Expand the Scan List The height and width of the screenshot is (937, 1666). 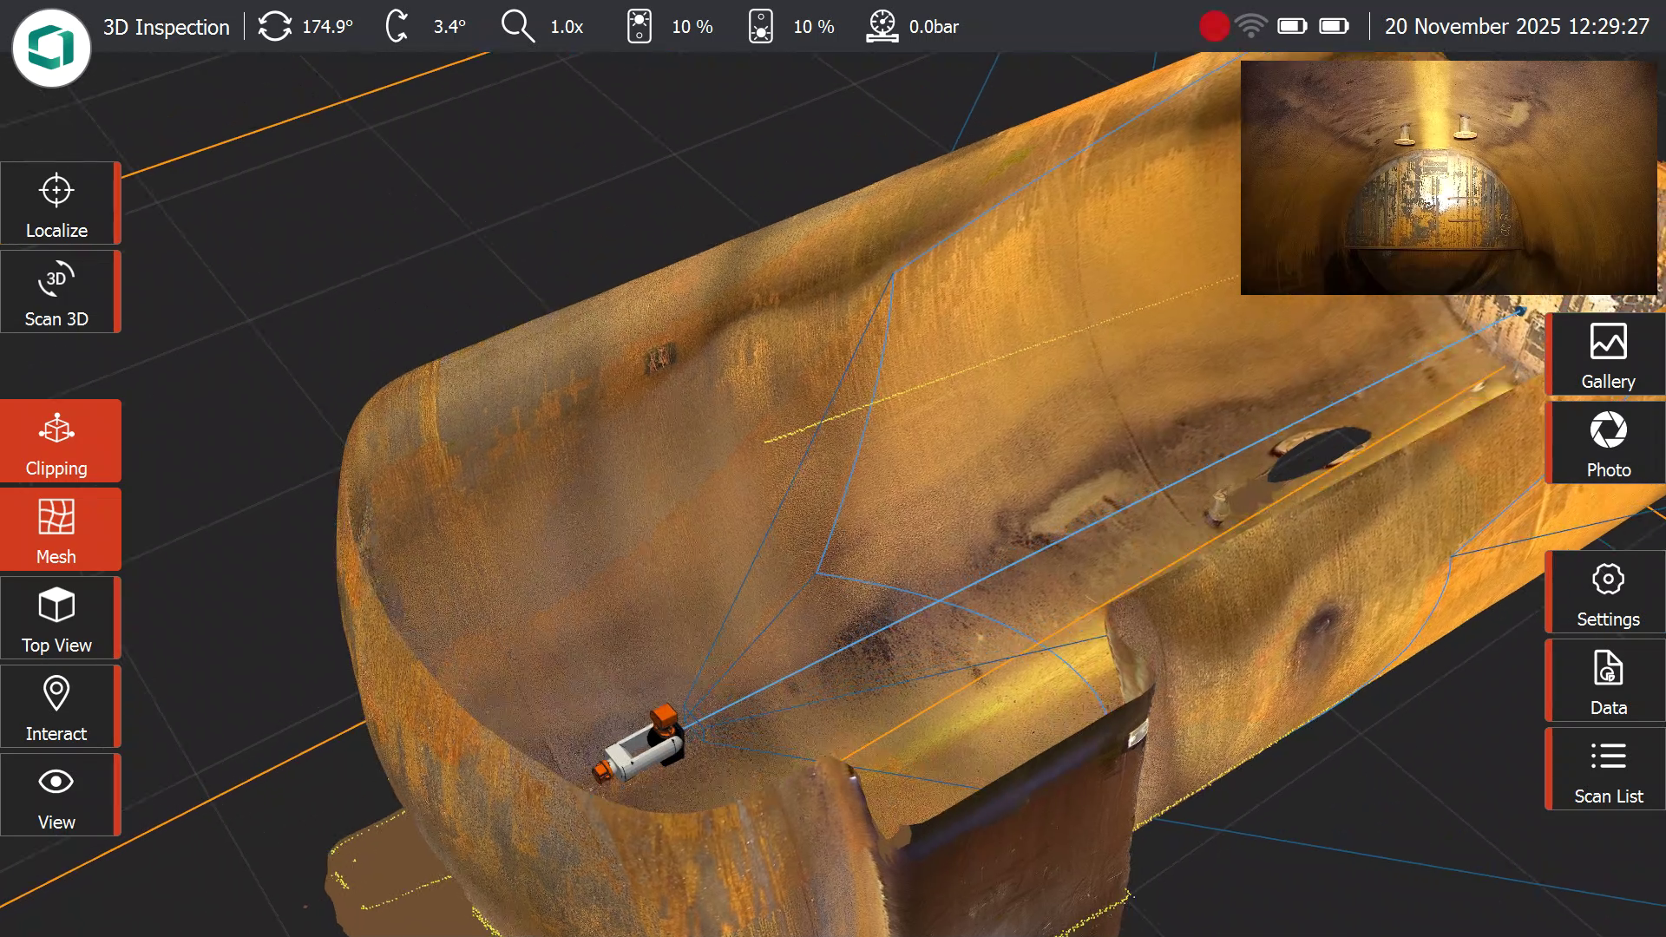coord(1607,770)
